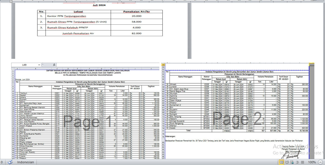Click the 4.000 value in Kalabuh row

click(x=137, y=28)
